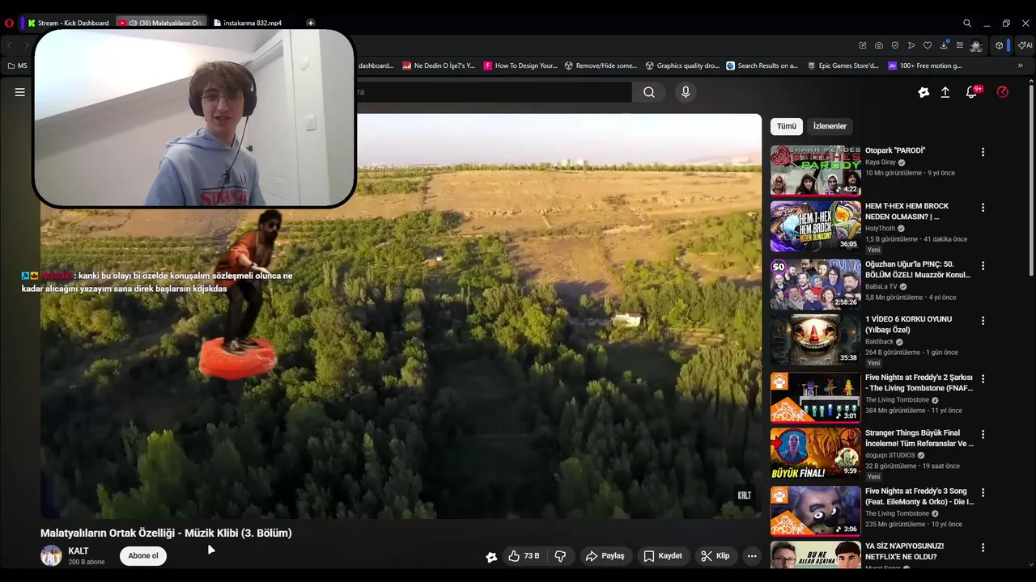Open Epic Games Store'd bookmark
This screenshot has width=1036, height=582.
click(843, 65)
